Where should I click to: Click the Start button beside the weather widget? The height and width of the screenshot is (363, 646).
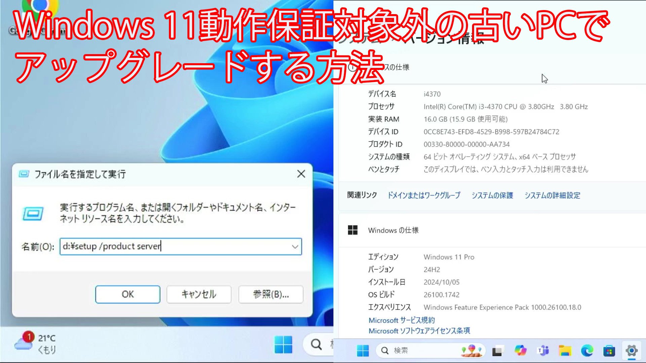click(283, 345)
